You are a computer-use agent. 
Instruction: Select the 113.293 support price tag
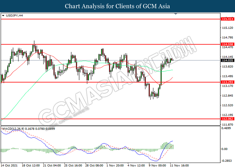(227, 82)
